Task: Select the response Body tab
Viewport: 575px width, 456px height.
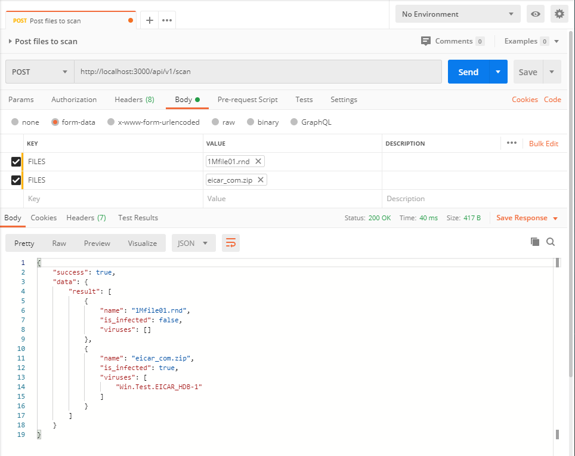Action: coord(13,217)
